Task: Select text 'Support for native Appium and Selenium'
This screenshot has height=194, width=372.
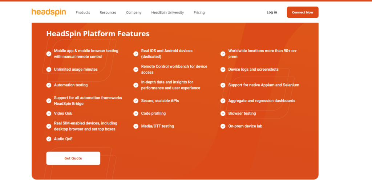Action: click(264, 85)
